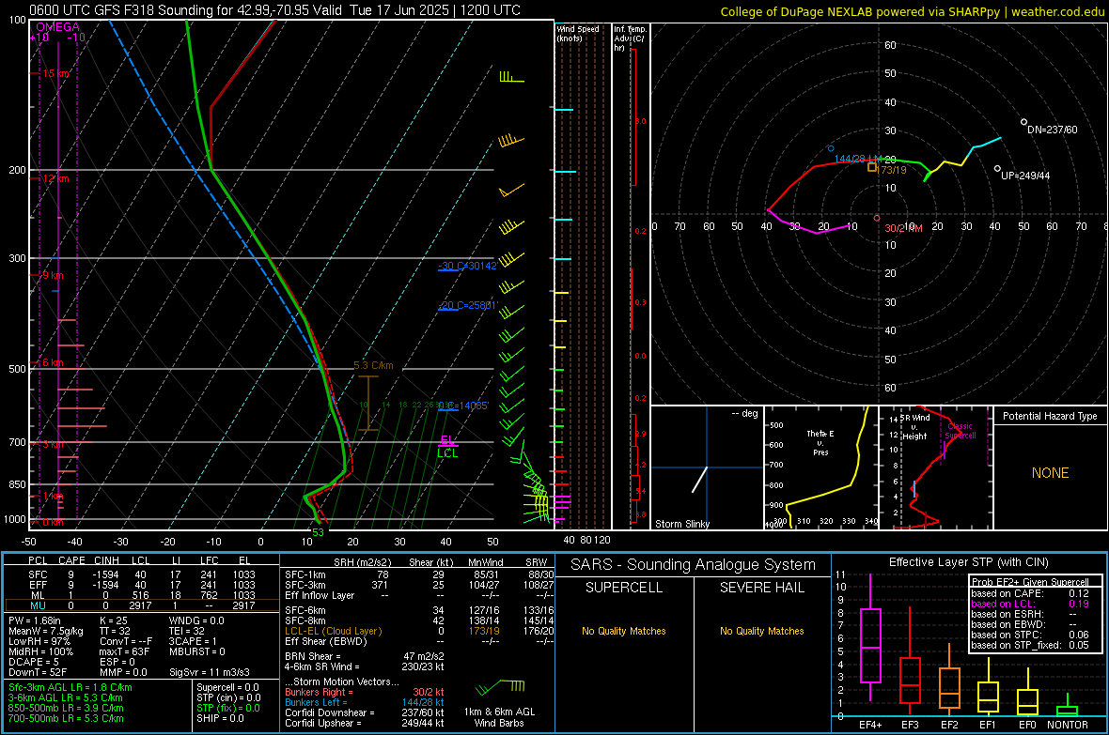1109x735 pixels.
Task: Click the Bunkers Left storm motion row
Action: [365, 702]
